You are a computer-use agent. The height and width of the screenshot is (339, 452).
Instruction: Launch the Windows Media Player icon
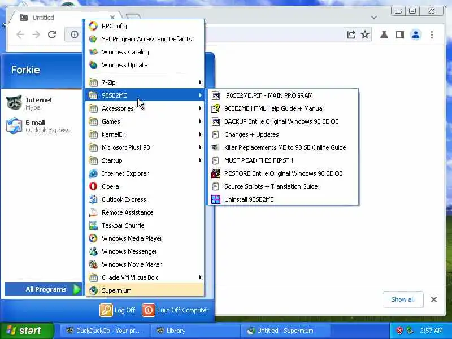coord(93,238)
